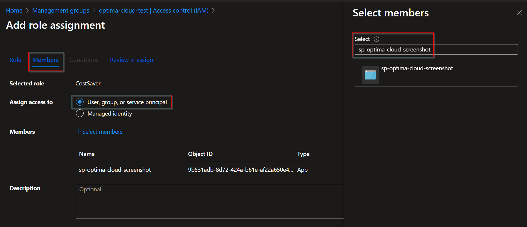527x227 pixels.
Task: Open the ellipsis menu beside Add role assignment
Action: [119, 25]
